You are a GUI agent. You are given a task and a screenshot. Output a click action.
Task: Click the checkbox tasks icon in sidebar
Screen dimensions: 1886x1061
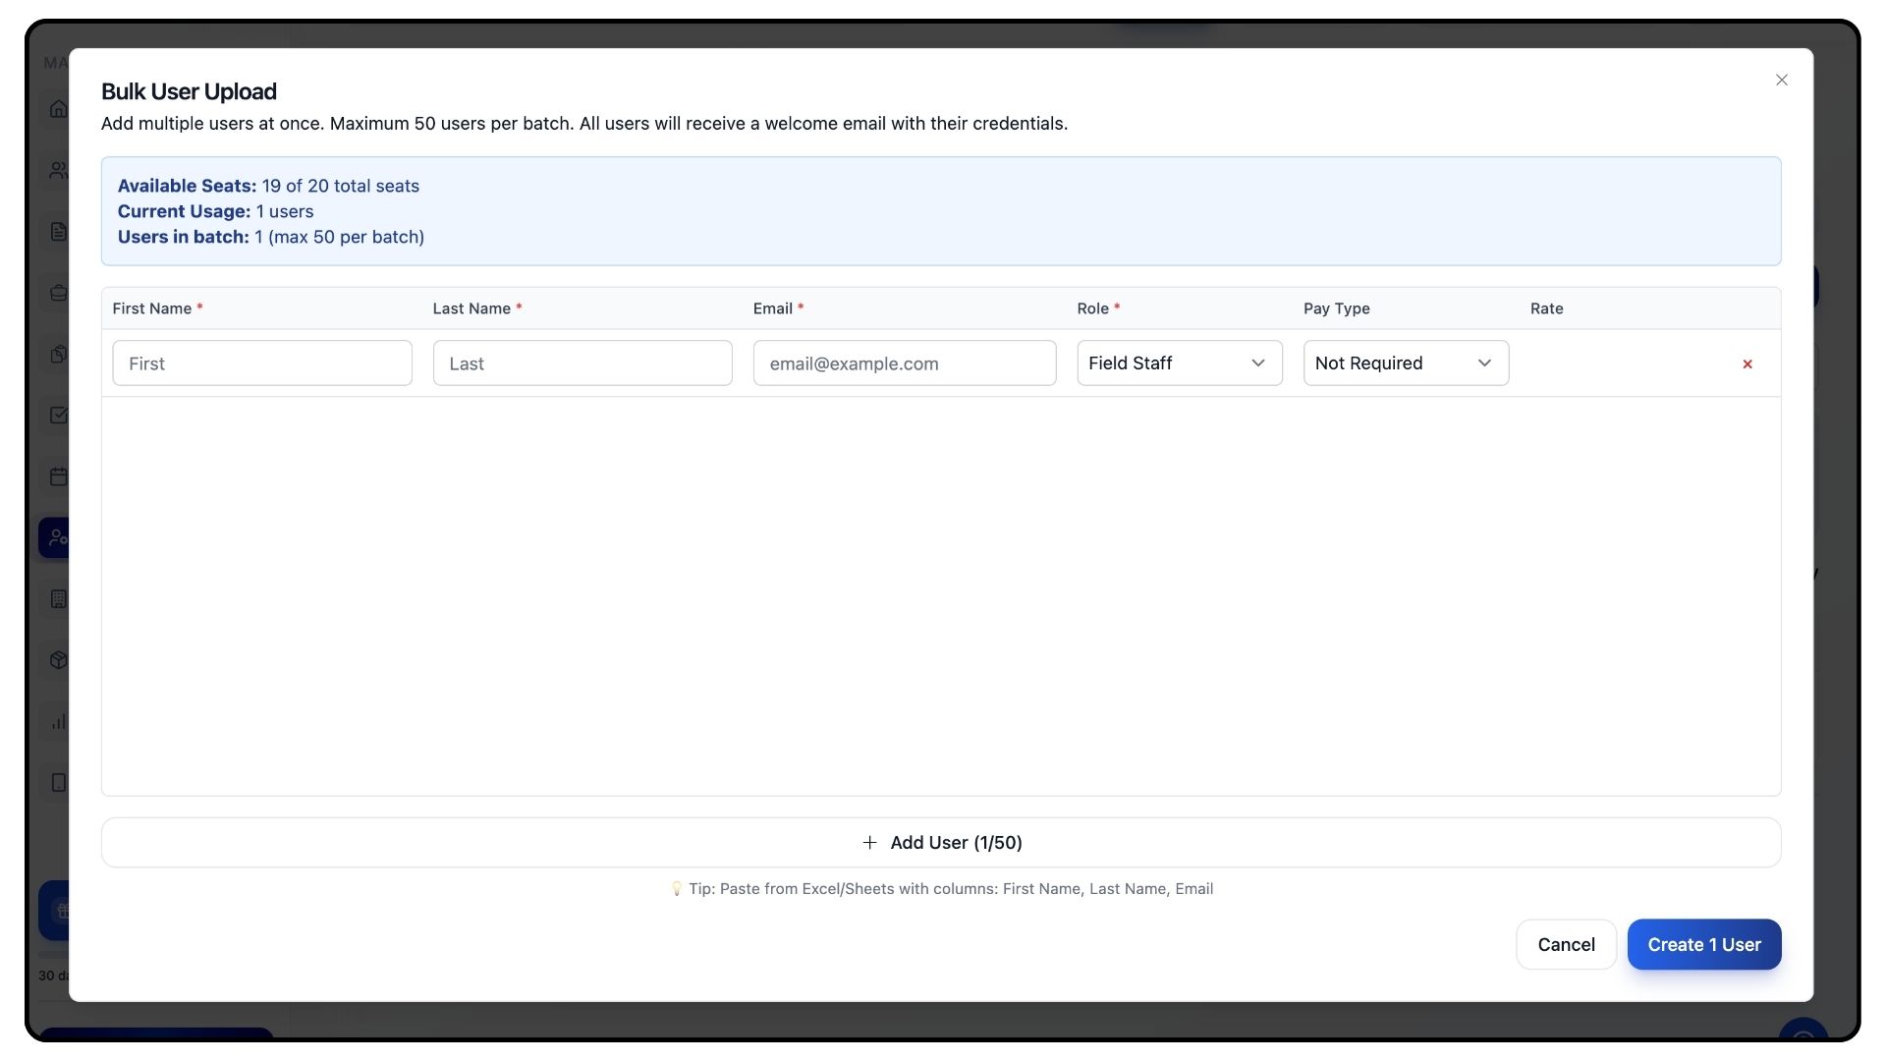[58, 415]
